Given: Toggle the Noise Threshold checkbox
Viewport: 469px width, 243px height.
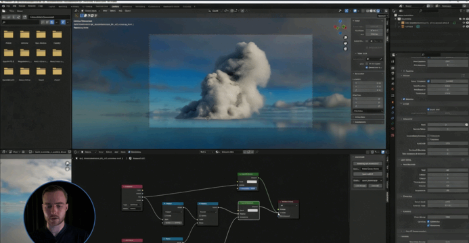Looking at the screenshot, I should point(428,81).
